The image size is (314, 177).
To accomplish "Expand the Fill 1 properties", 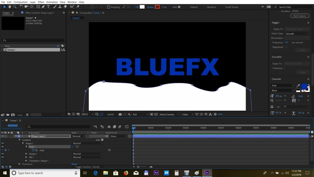I will pos(26,157).
